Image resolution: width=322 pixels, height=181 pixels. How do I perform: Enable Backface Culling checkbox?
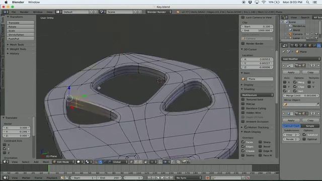[x=243, y=108]
